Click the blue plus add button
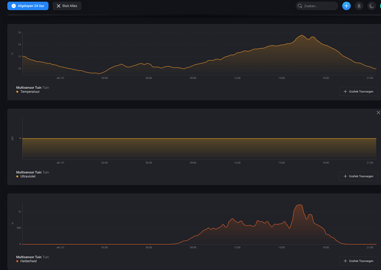 (x=346, y=6)
